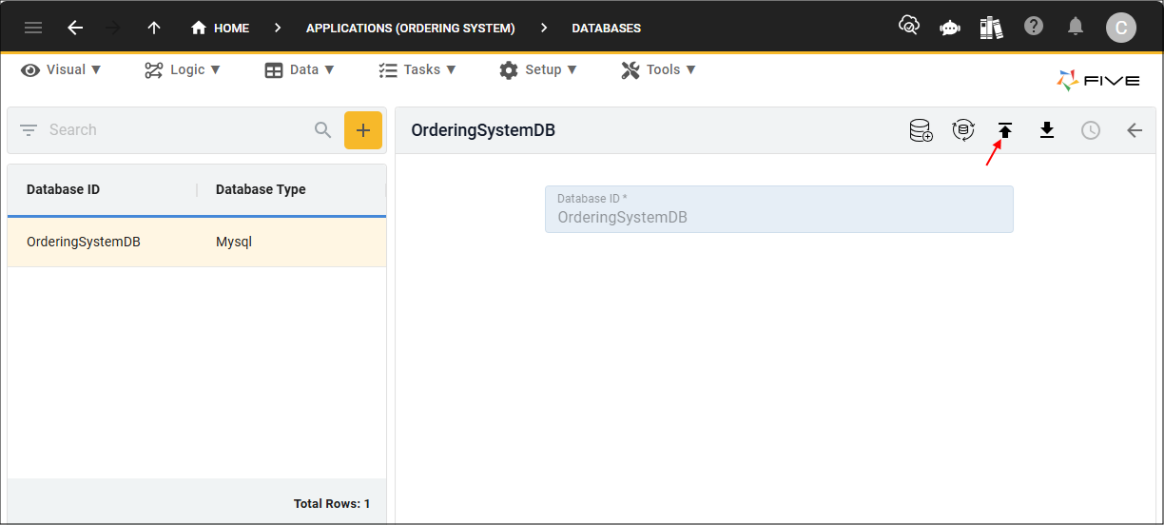Focus the Search input field
The height and width of the screenshot is (525, 1164).
tap(177, 130)
